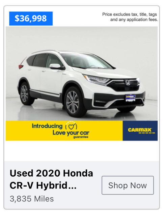Click the red tail light of the car

21,67
